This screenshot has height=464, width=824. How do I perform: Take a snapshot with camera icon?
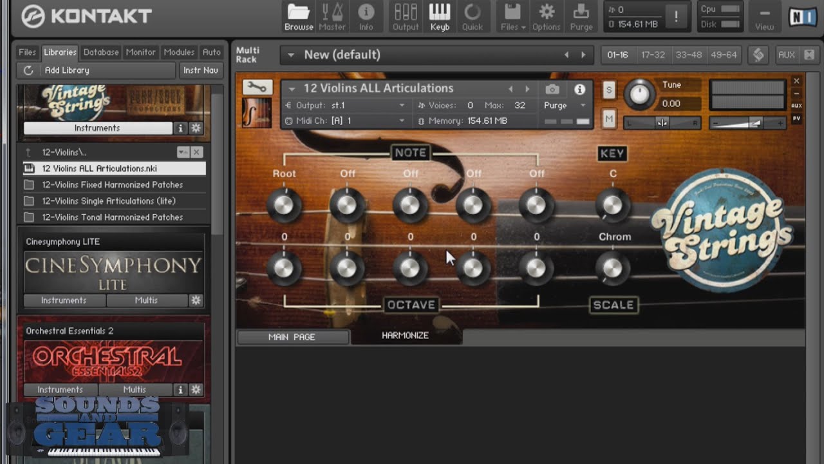[552, 89]
